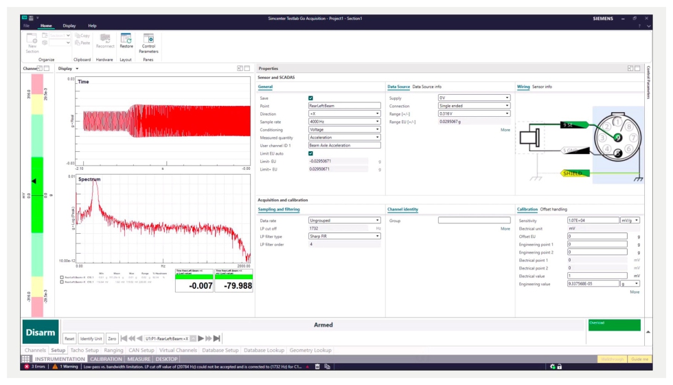Click the Zero button
Viewport: 673px width, 385px height.
pyautogui.click(x=112, y=338)
